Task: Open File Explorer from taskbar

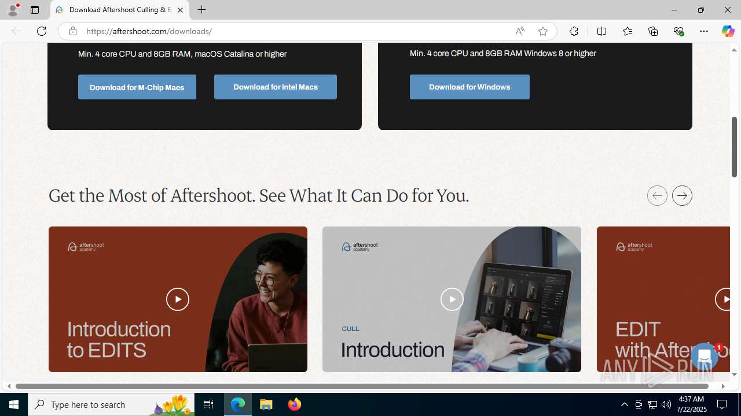Action: 266,404
